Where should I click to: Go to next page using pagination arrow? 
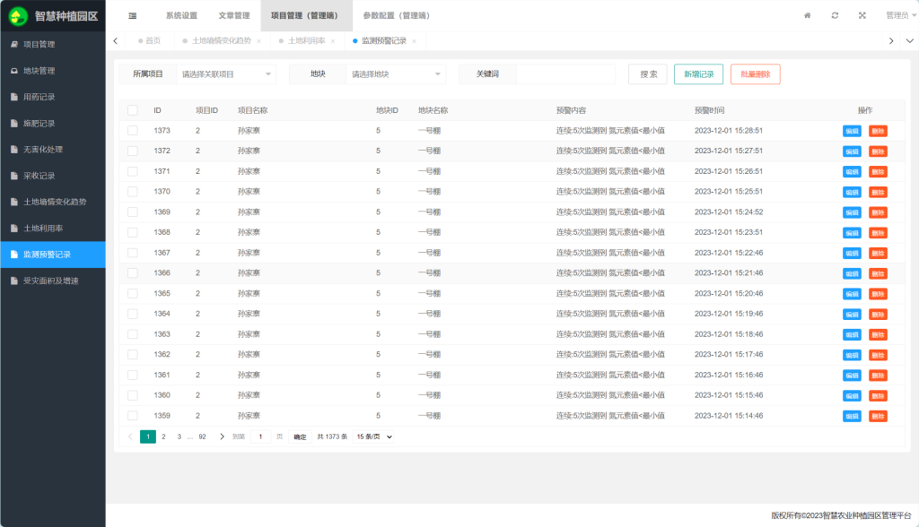click(x=222, y=436)
